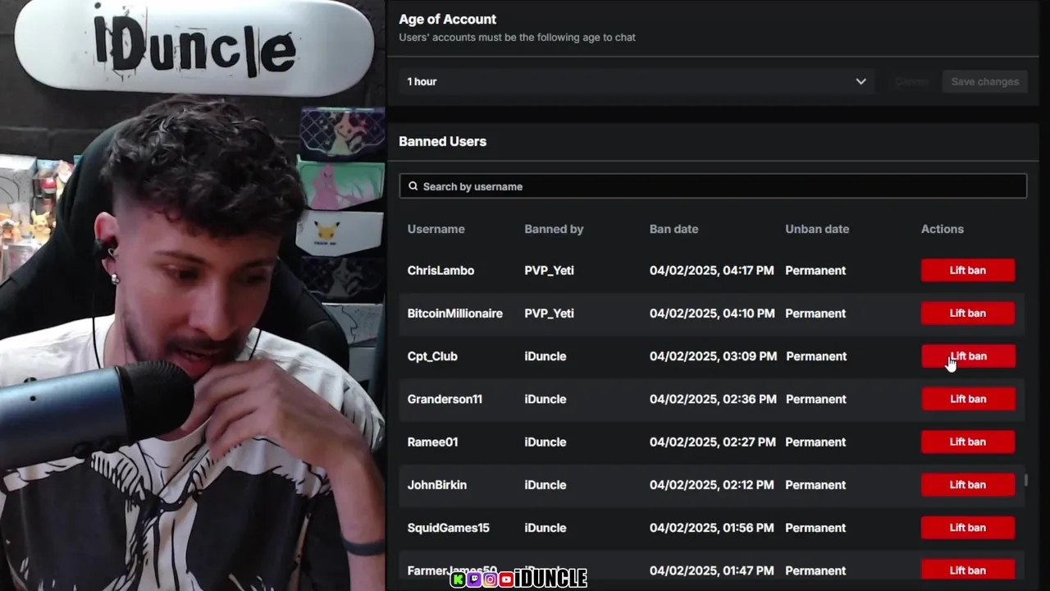
Task: Lift ban for SquidGames15
Action: tap(968, 528)
